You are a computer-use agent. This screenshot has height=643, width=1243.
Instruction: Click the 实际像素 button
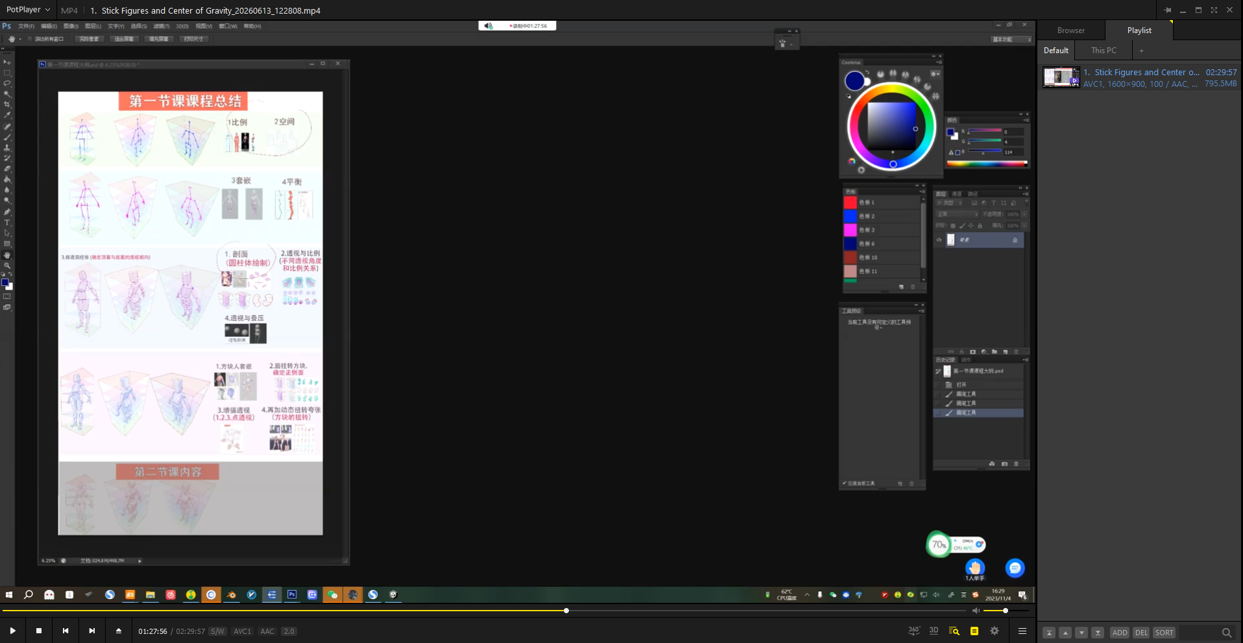[89, 39]
